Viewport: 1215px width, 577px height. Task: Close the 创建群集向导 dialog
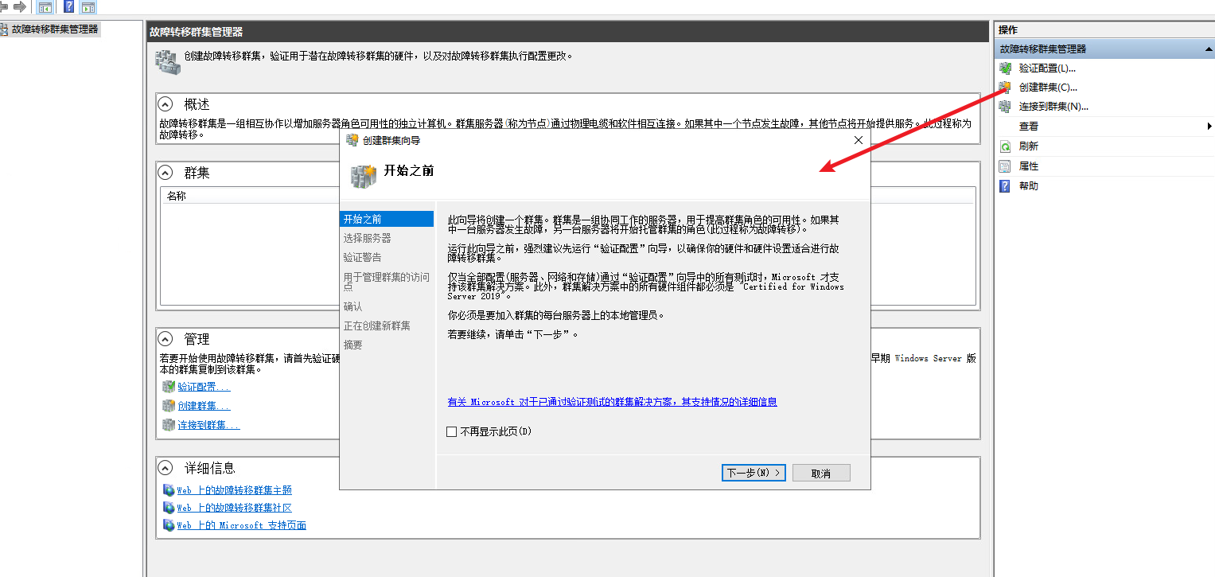click(x=858, y=140)
